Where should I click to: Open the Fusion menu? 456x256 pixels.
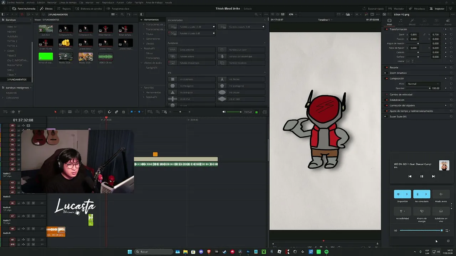click(x=120, y=2)
